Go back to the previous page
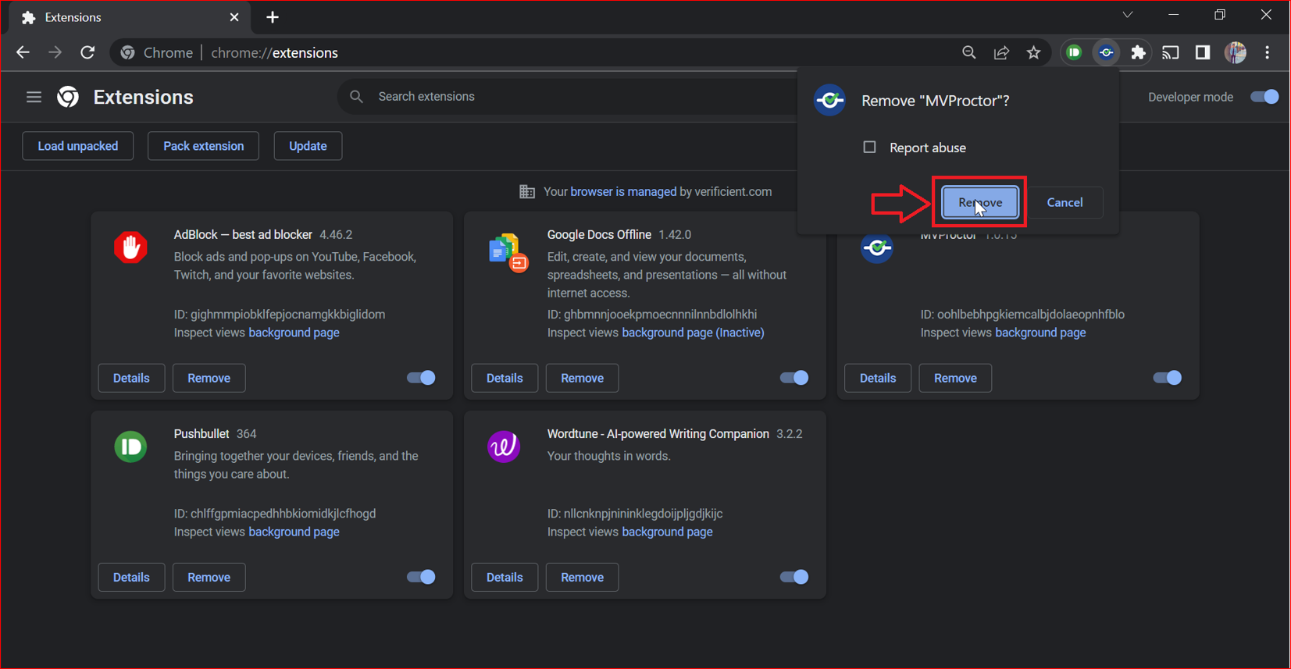The width and height of the screenshot is (1291, 669). [23, 52]
